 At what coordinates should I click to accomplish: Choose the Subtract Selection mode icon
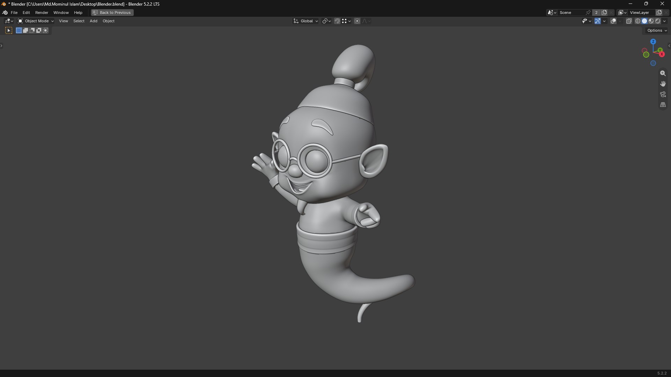32,31
